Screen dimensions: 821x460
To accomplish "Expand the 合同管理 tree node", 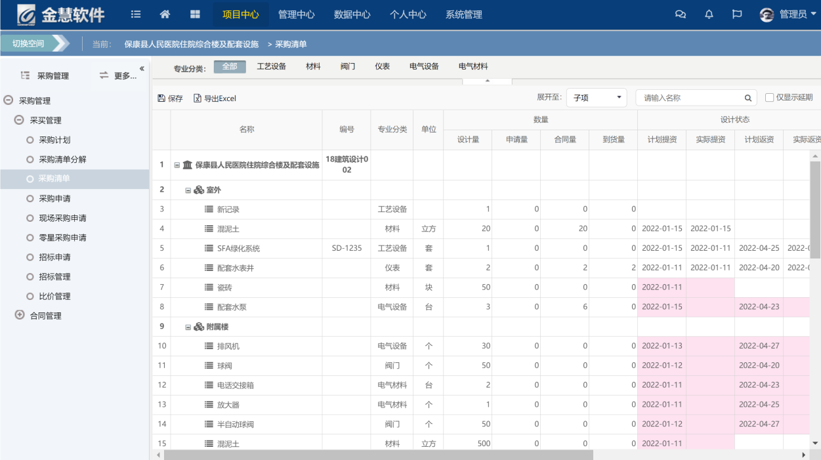I will [20, 316].
